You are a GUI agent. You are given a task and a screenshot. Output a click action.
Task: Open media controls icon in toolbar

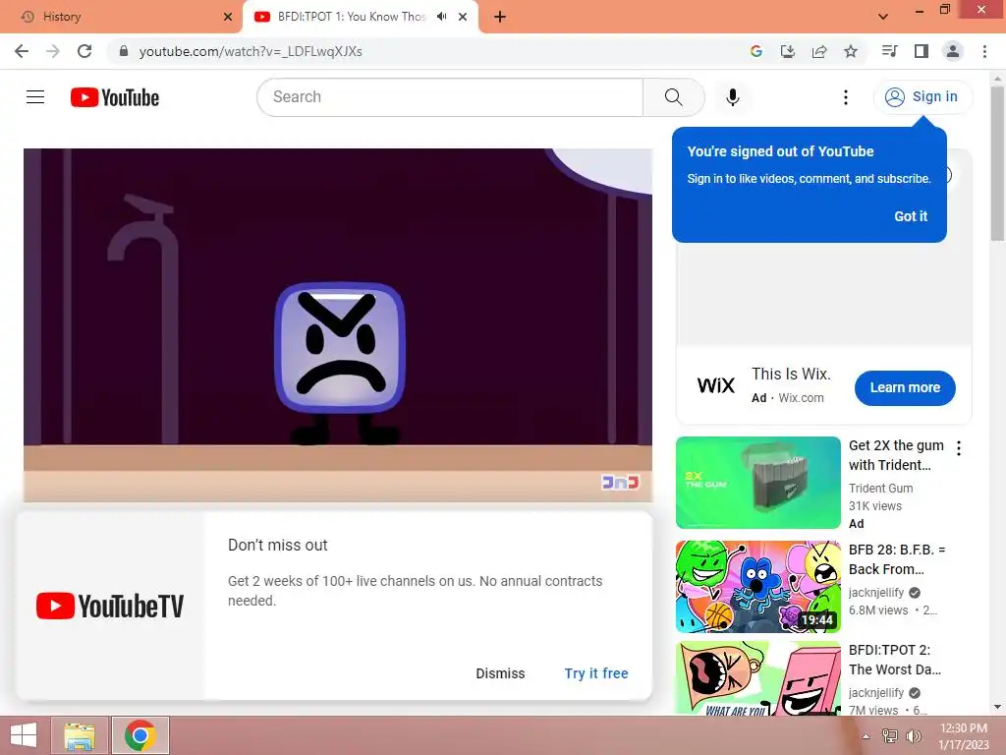pyautogui.click(x=889, y=51)
